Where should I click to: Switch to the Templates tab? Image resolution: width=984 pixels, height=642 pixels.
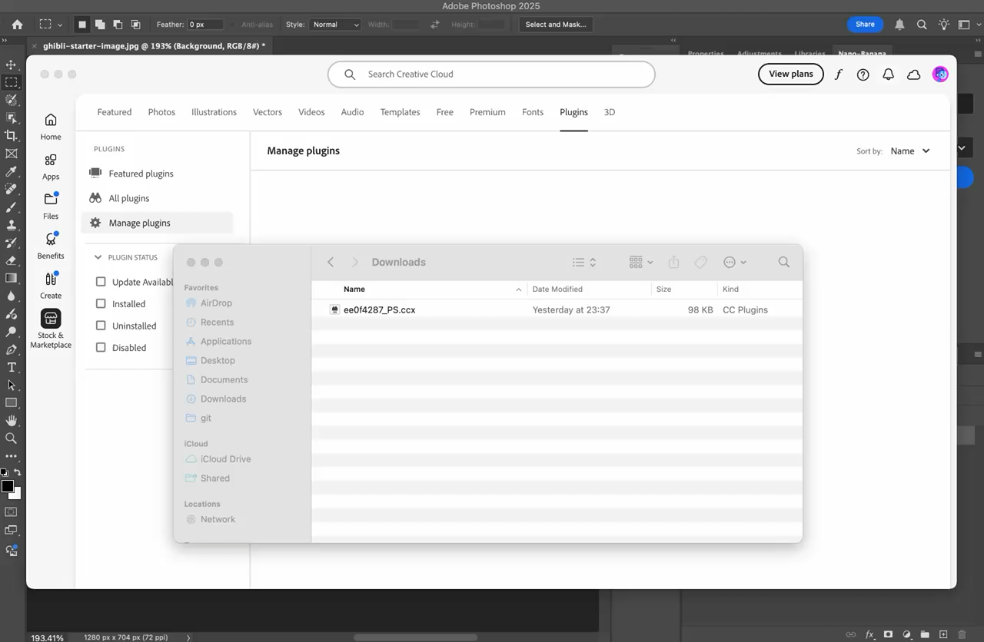(400, 112)
